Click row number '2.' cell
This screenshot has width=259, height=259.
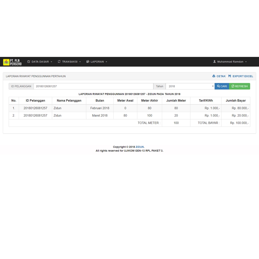click(14, 116)
